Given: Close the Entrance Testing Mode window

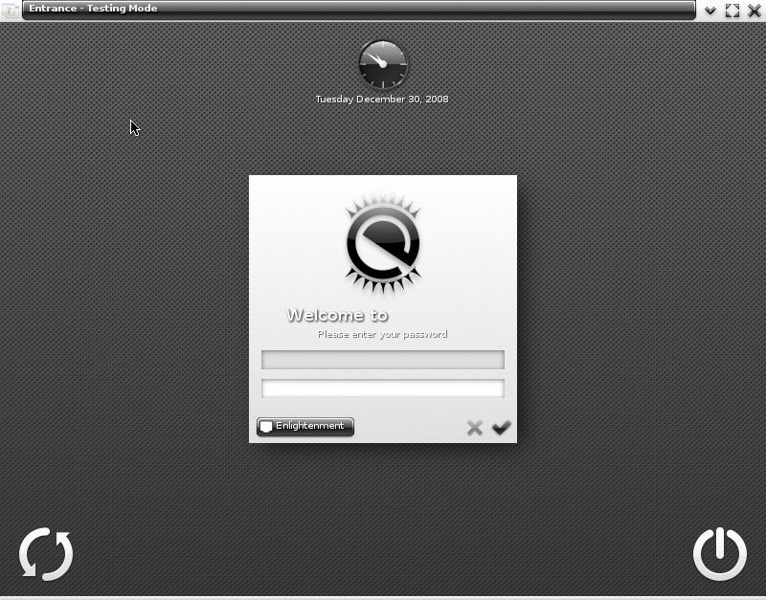Looking at the screenshot, I should tap(755, 11).
